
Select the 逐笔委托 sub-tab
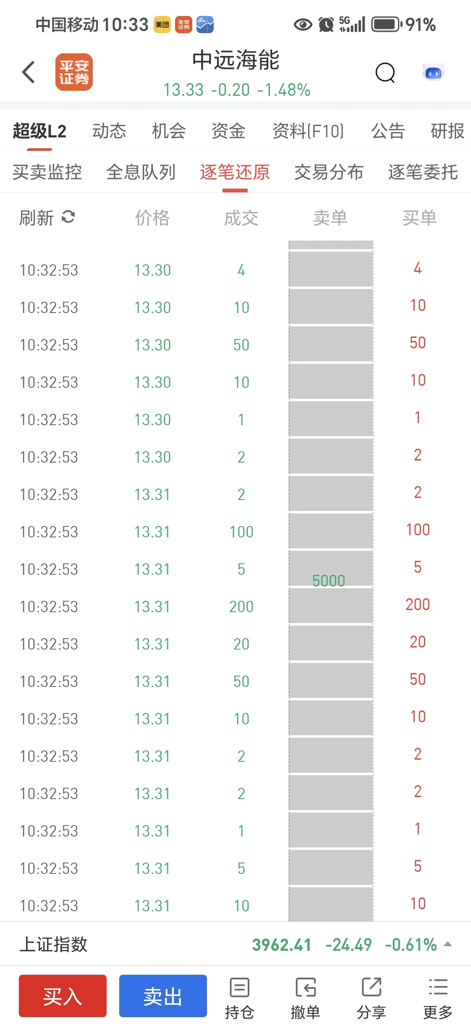tap(423, 172)
